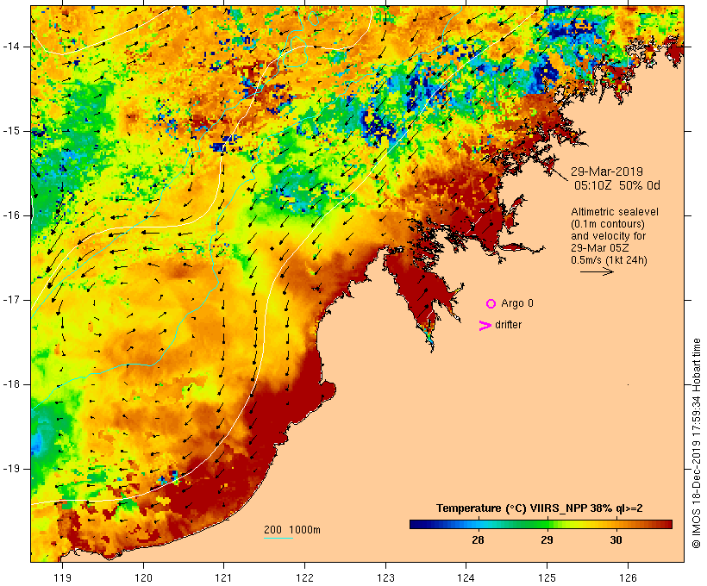Click the magenta drifter arrowhead symbol

[x=485, y=326]
